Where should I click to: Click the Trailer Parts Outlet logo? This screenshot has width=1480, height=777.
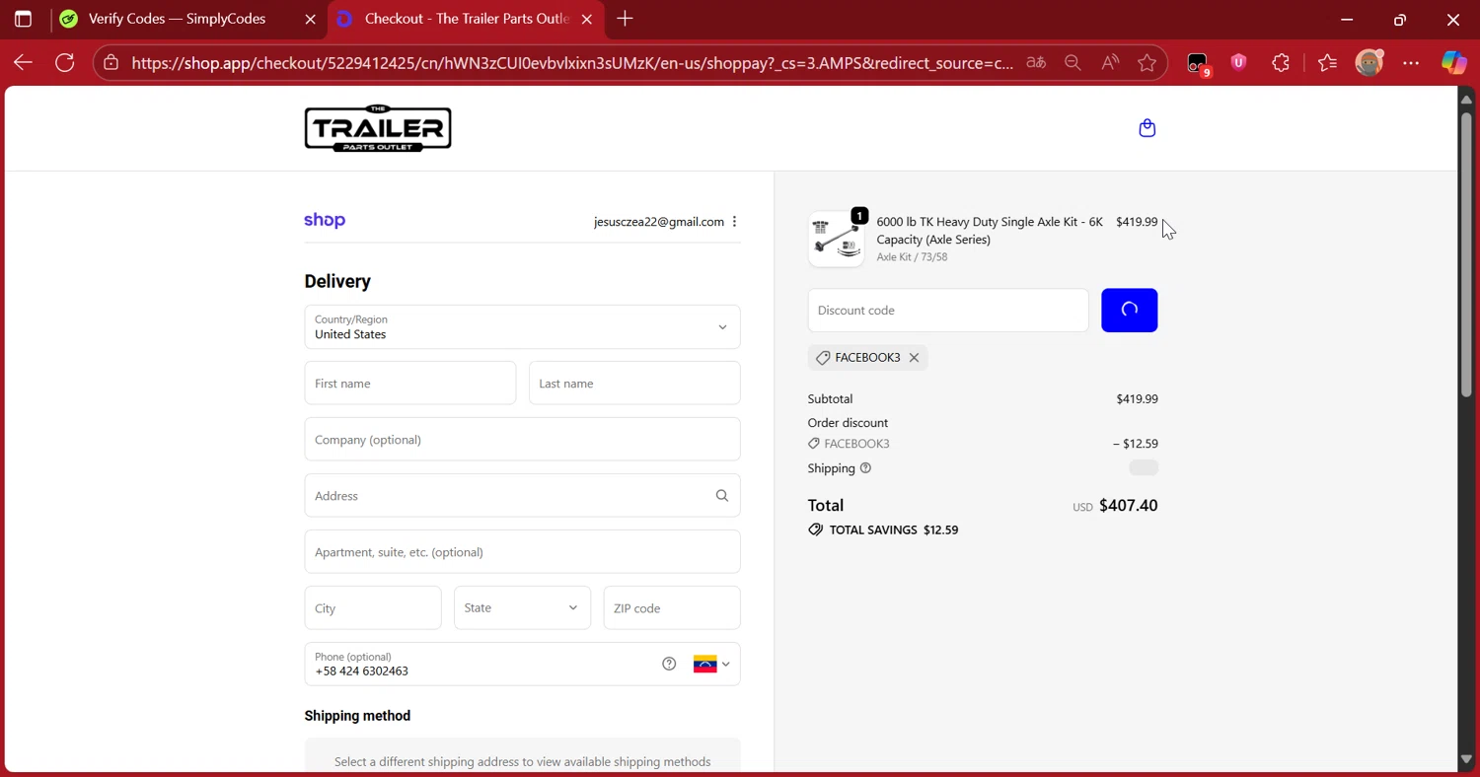tap(378, 128)
